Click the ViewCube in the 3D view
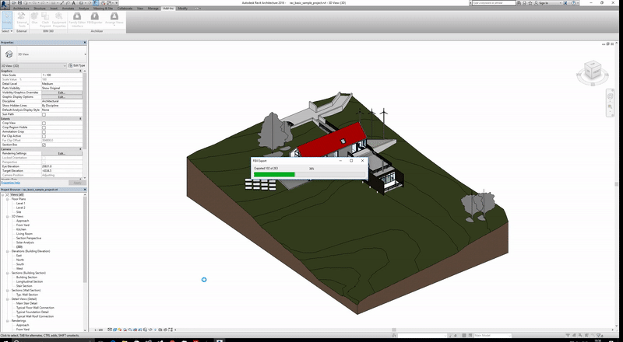Screen dimensions: 623x342 point(593,72)
